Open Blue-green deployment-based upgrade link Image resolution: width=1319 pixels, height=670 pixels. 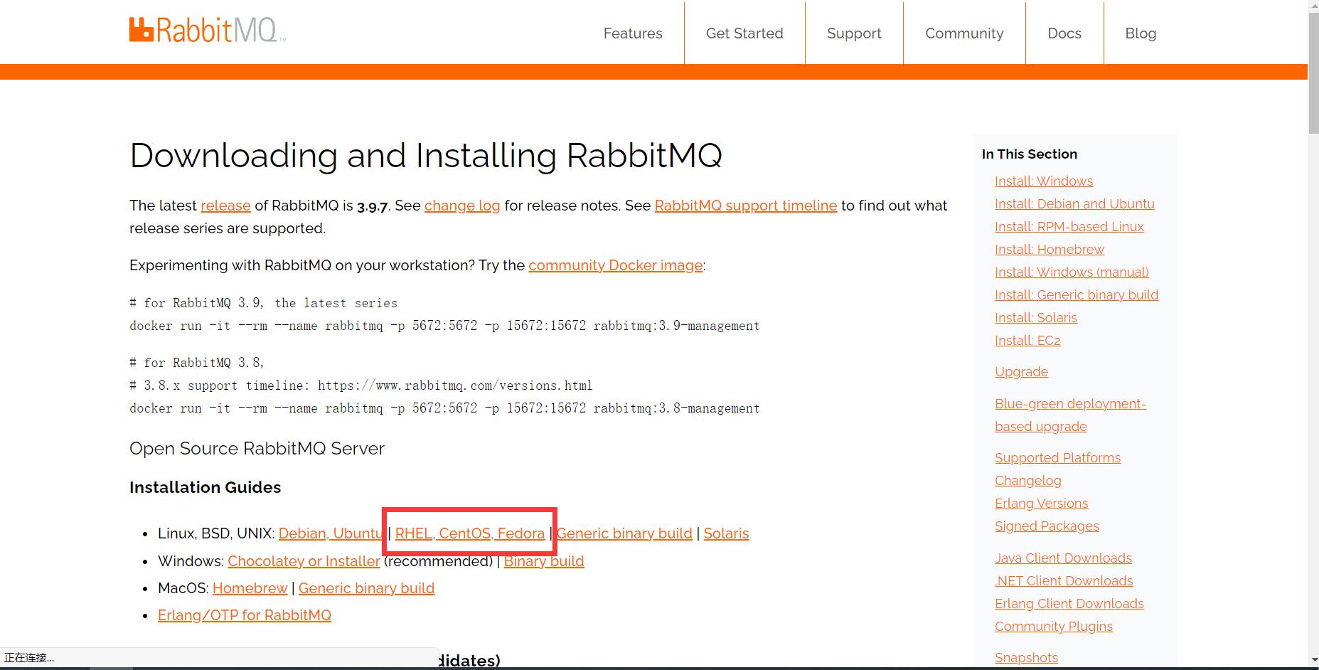[x=1070, y=415]
